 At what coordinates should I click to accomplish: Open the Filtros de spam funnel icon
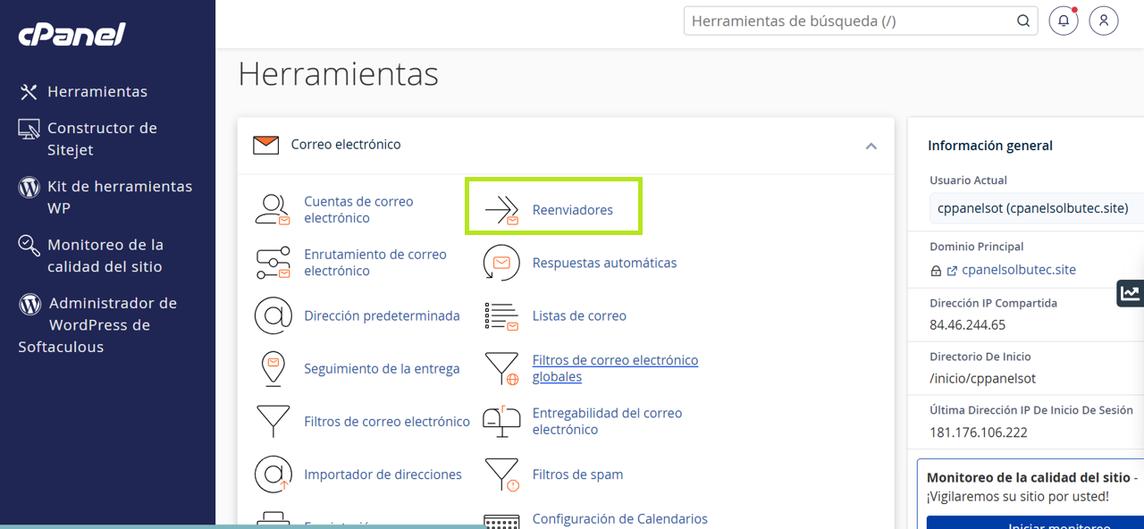[501, 474]
